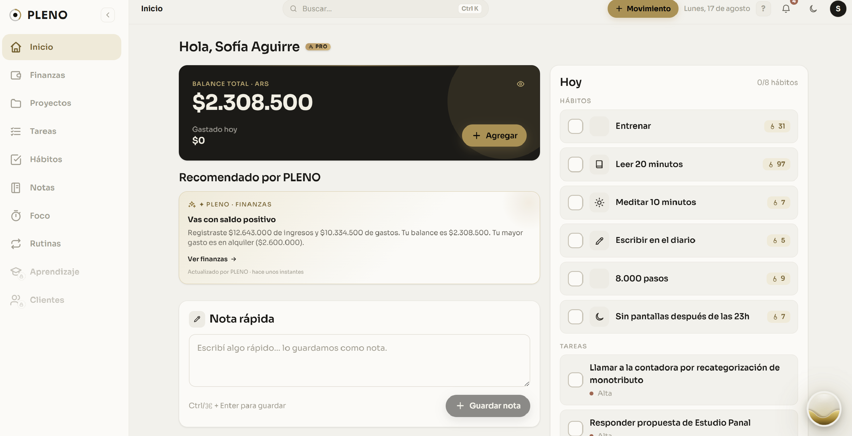The image size is (852, 436).
Task: Click Agregar on the balance card
Action: point(494,135)
